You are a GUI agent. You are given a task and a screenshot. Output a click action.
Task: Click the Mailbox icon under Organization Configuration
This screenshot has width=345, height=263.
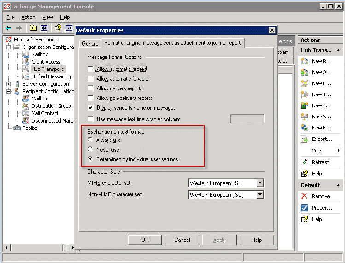click(25, 54)
